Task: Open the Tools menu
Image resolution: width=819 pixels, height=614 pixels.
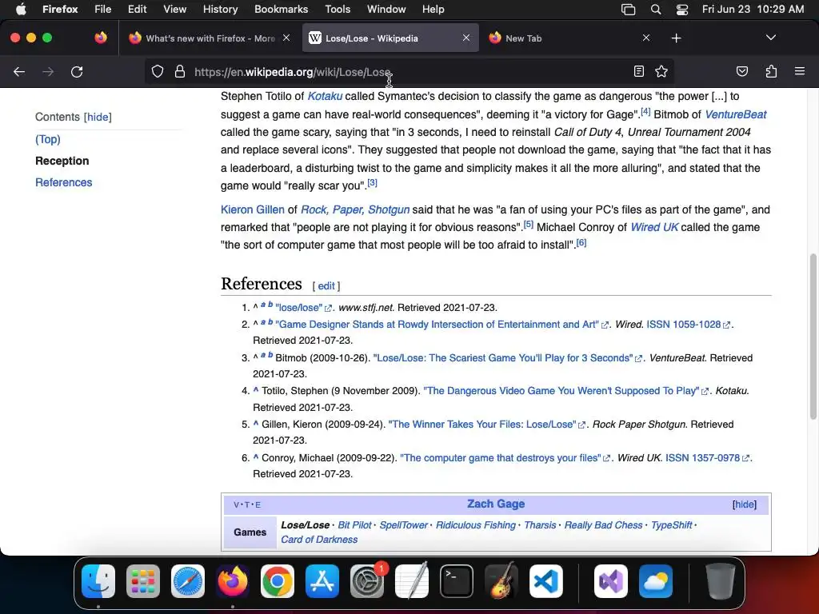Action: point(338,9)
